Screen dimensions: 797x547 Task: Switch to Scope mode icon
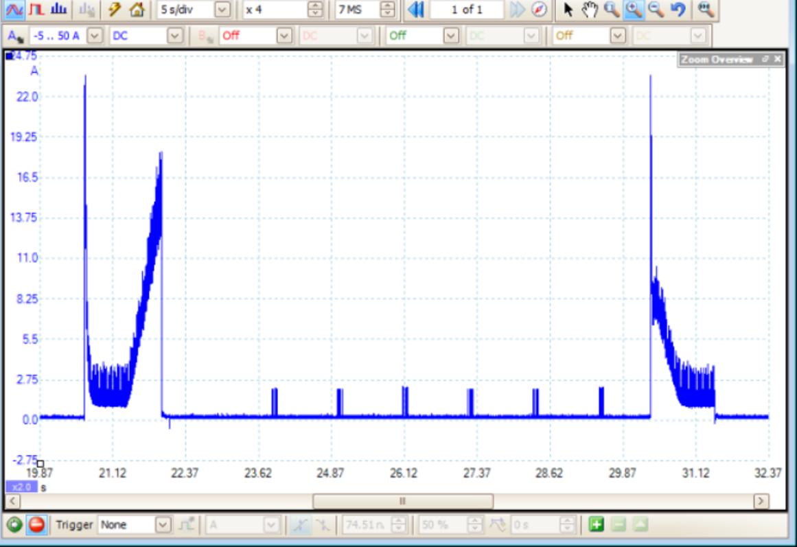point(15,10)
